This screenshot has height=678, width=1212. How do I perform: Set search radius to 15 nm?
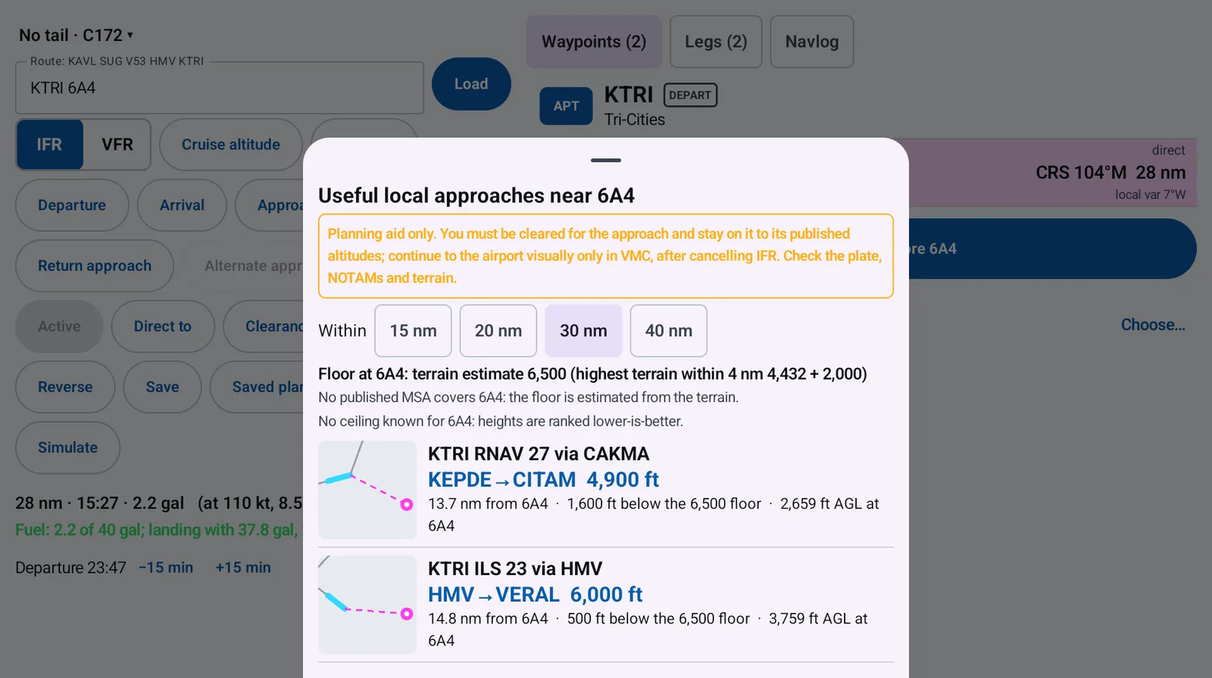[413, 331]
